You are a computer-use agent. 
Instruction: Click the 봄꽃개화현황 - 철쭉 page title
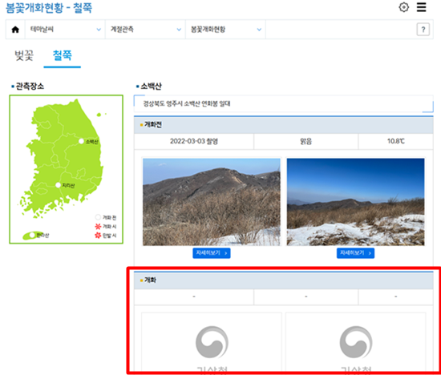click(49, 7)
